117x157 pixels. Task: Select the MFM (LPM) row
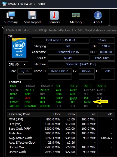tap(61, 119)
